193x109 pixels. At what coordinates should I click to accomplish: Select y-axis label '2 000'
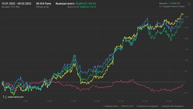186,39
